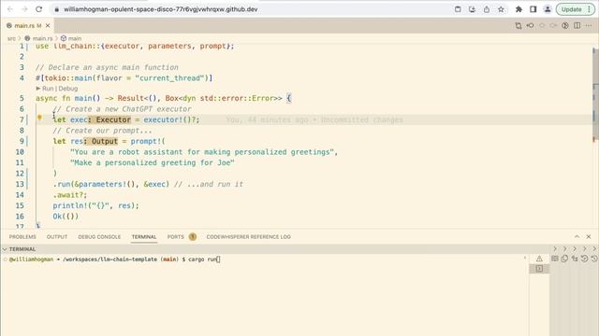Click the Update browser button
The image size is (599, 336).
(x=571, y=9)
